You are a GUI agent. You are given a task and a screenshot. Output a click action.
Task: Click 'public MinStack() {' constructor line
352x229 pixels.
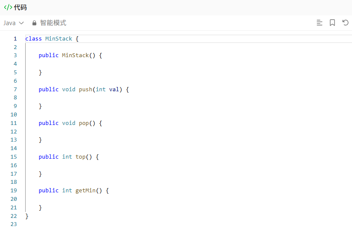pyautogui.click(x=70, y=55)
